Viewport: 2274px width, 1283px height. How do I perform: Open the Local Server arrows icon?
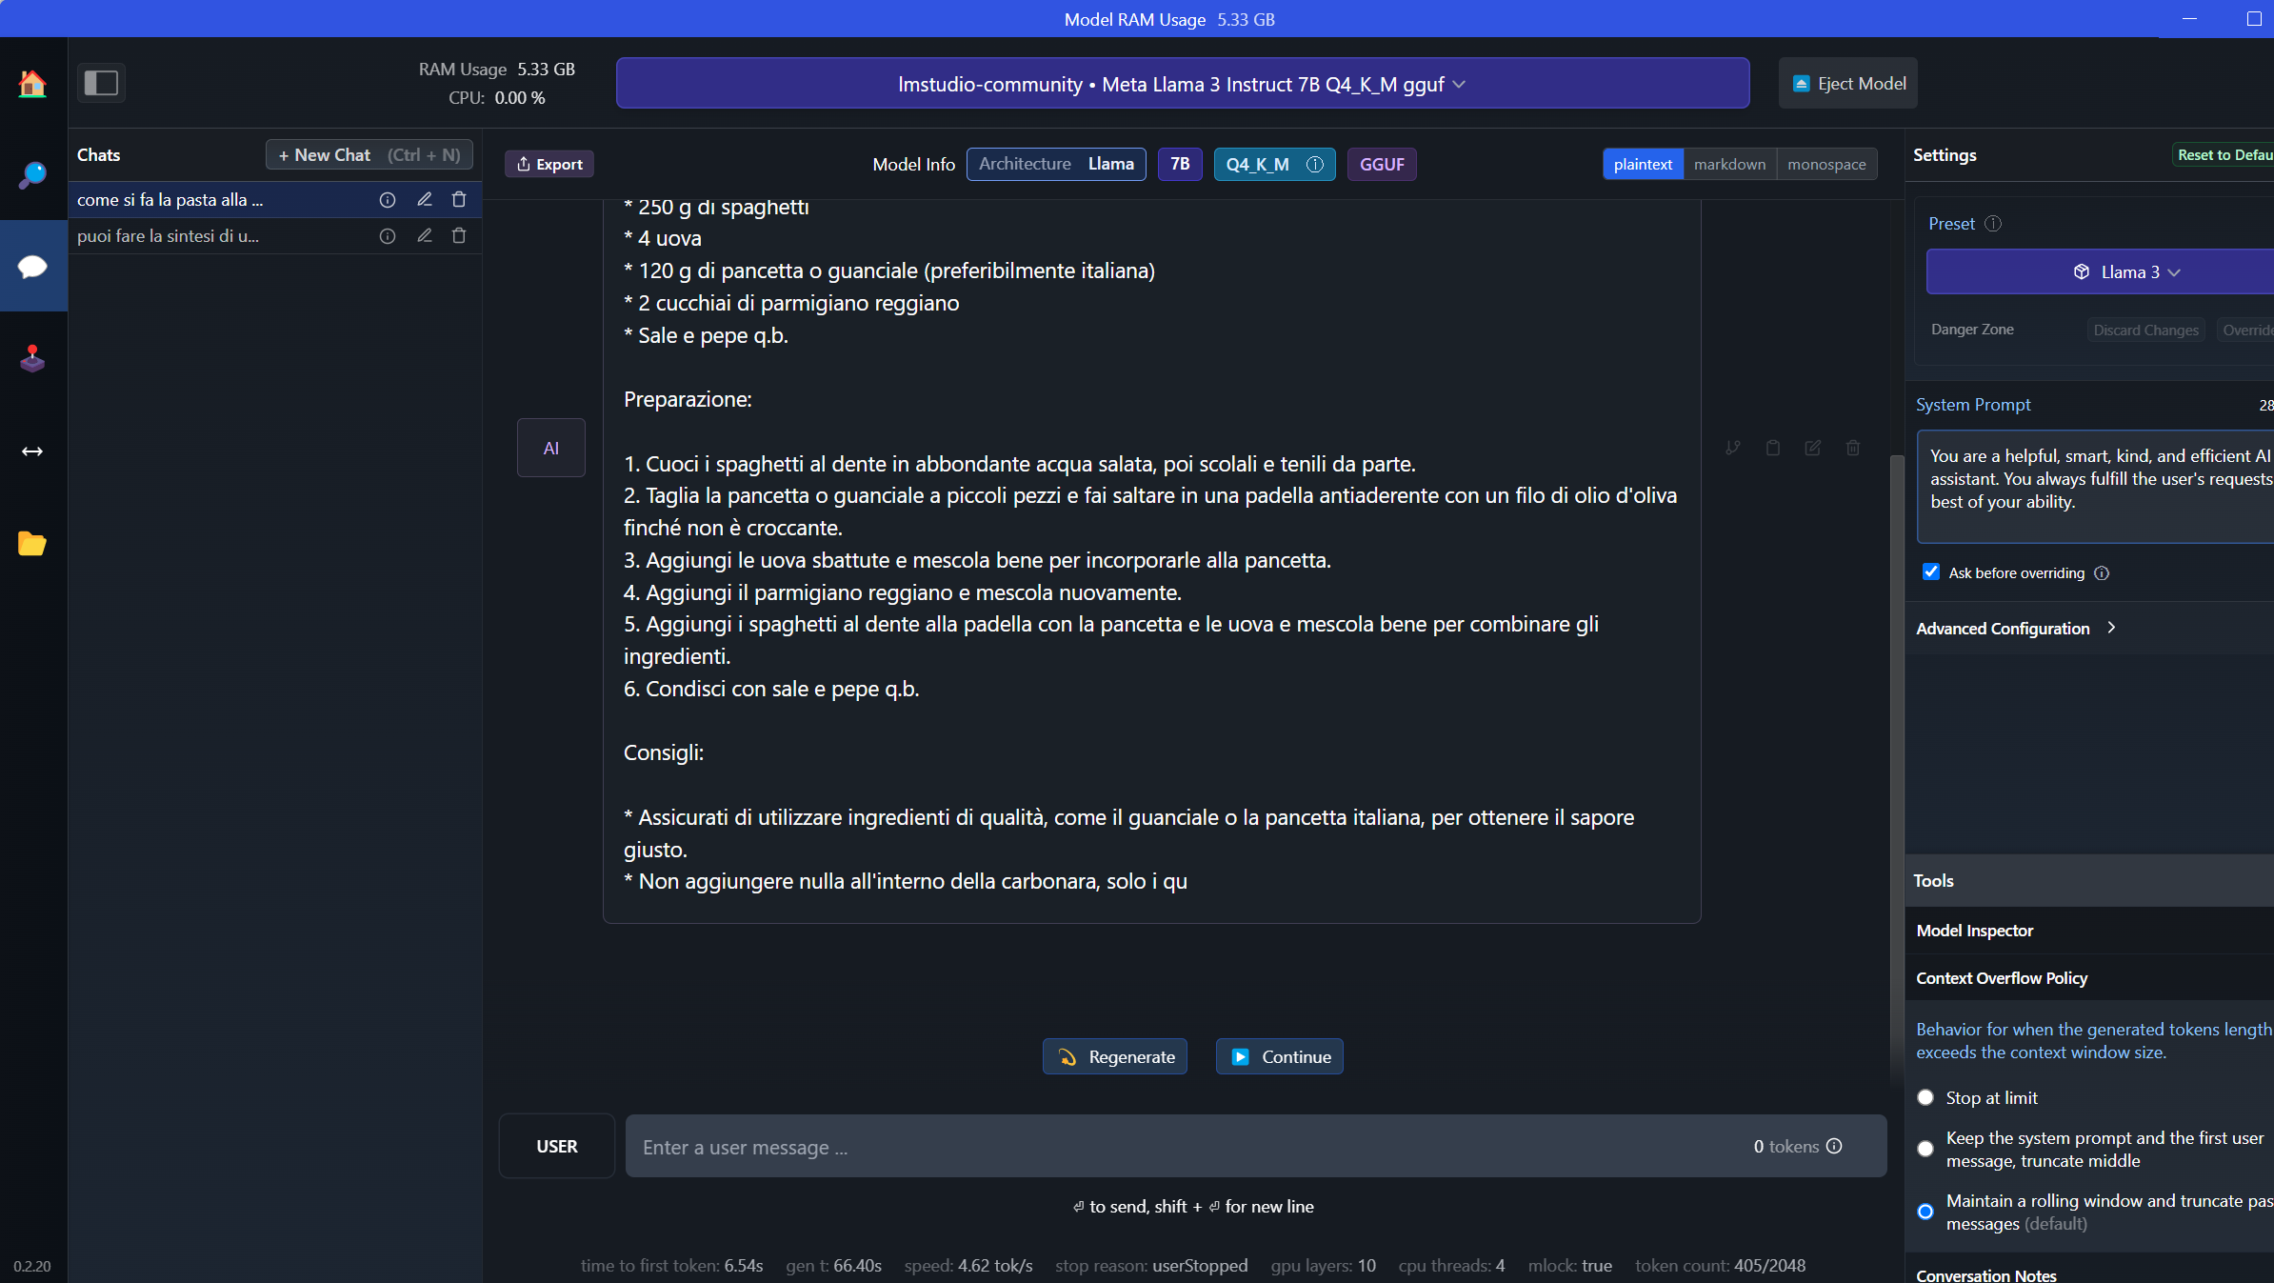tap(32, 451)
